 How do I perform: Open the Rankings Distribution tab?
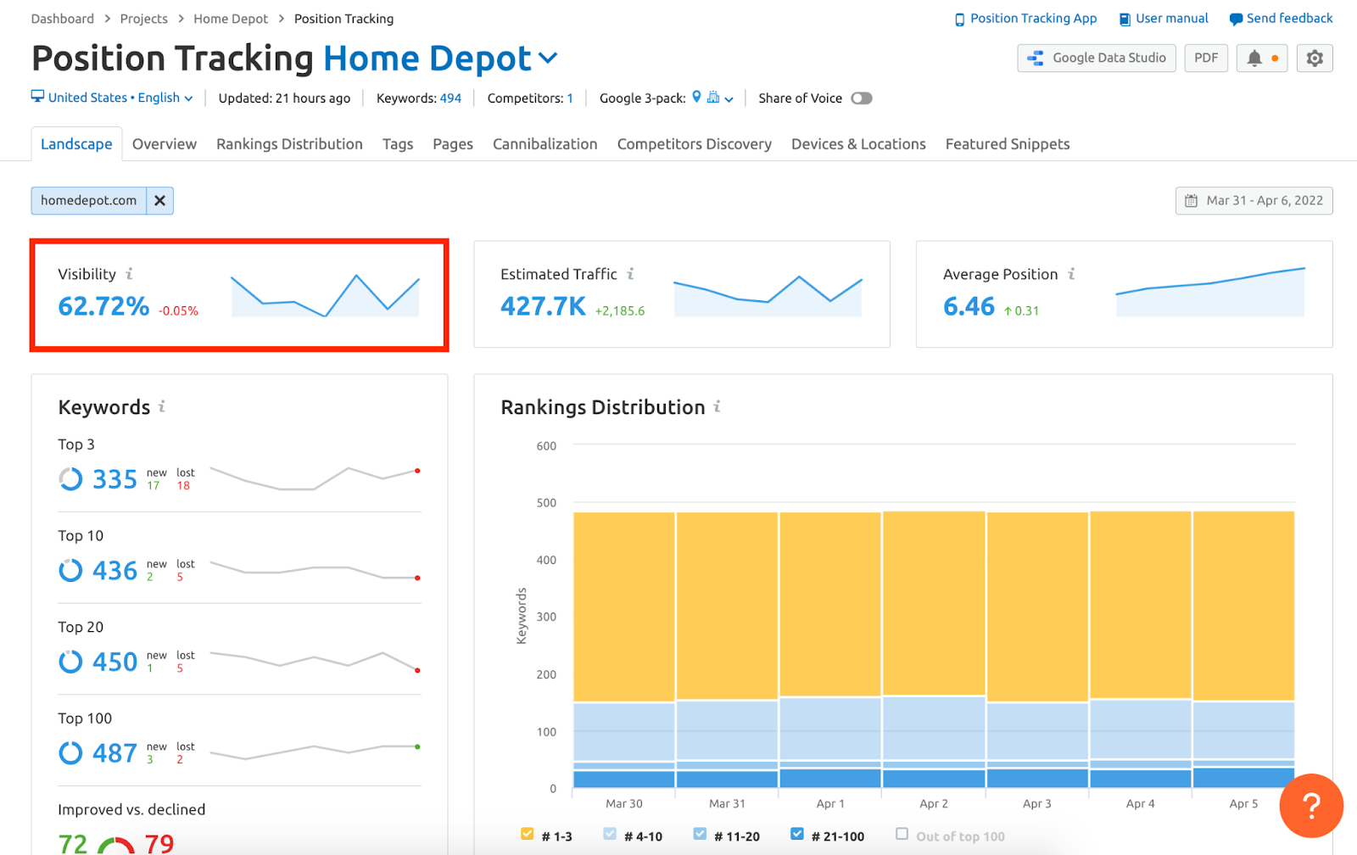(x=289, y=144)
